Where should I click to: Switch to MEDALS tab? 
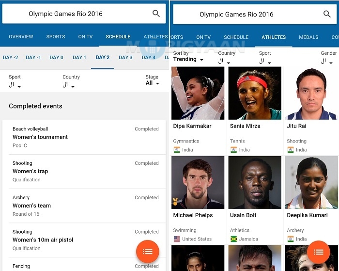click(308, 37)
